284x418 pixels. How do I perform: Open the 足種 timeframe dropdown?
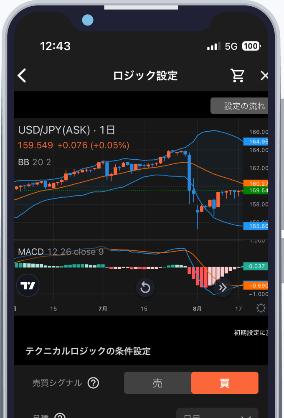tap(218, 414)
